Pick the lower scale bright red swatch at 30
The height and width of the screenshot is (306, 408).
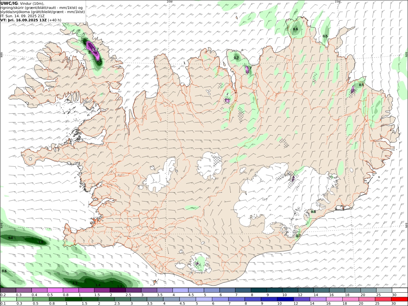(x=399, y=299)
